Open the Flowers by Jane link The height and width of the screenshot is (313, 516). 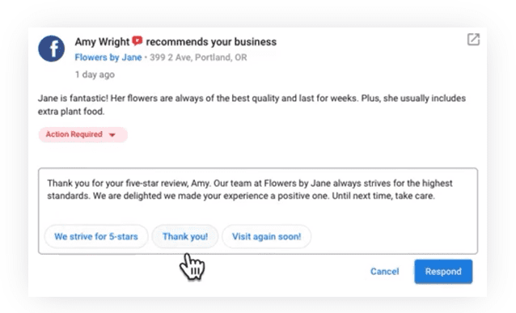[108, 57]
